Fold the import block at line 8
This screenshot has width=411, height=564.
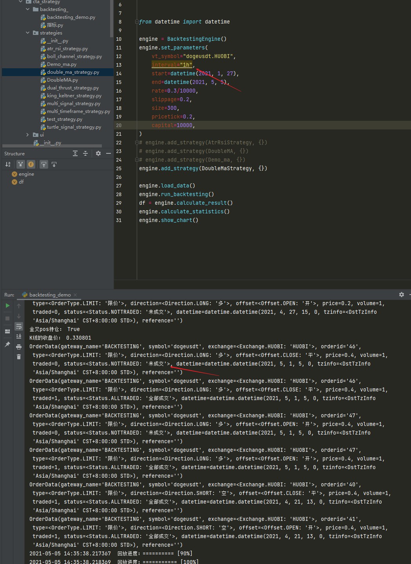[136, 22]
